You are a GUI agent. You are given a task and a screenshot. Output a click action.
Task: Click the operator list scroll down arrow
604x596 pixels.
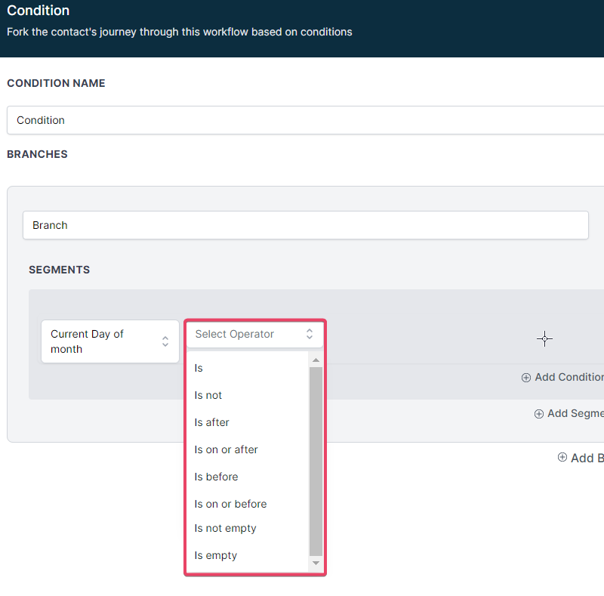coord(316,564)
